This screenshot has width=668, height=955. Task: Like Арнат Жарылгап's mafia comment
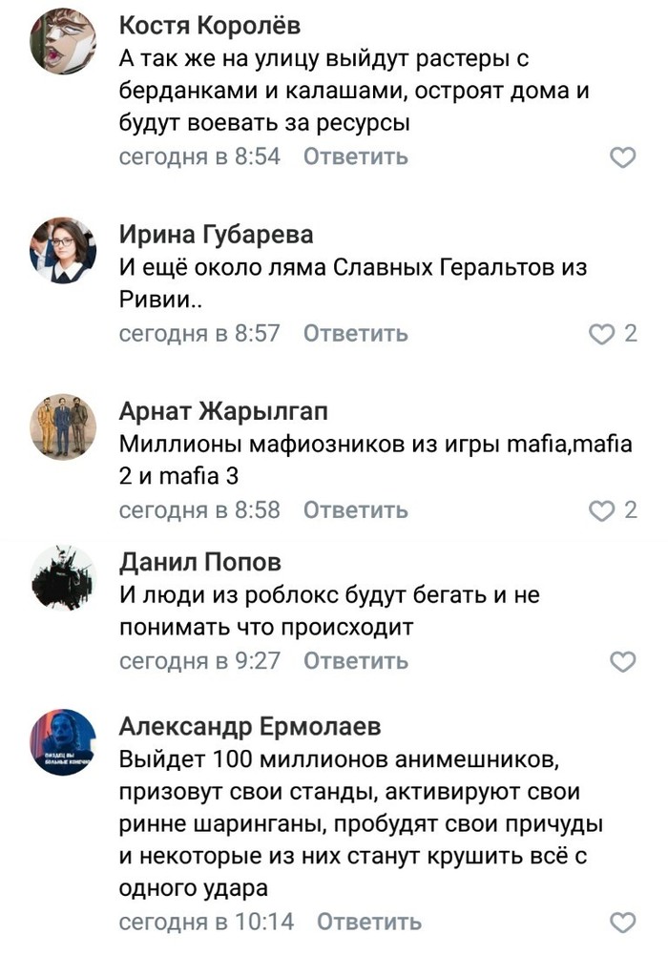[601, 511]
